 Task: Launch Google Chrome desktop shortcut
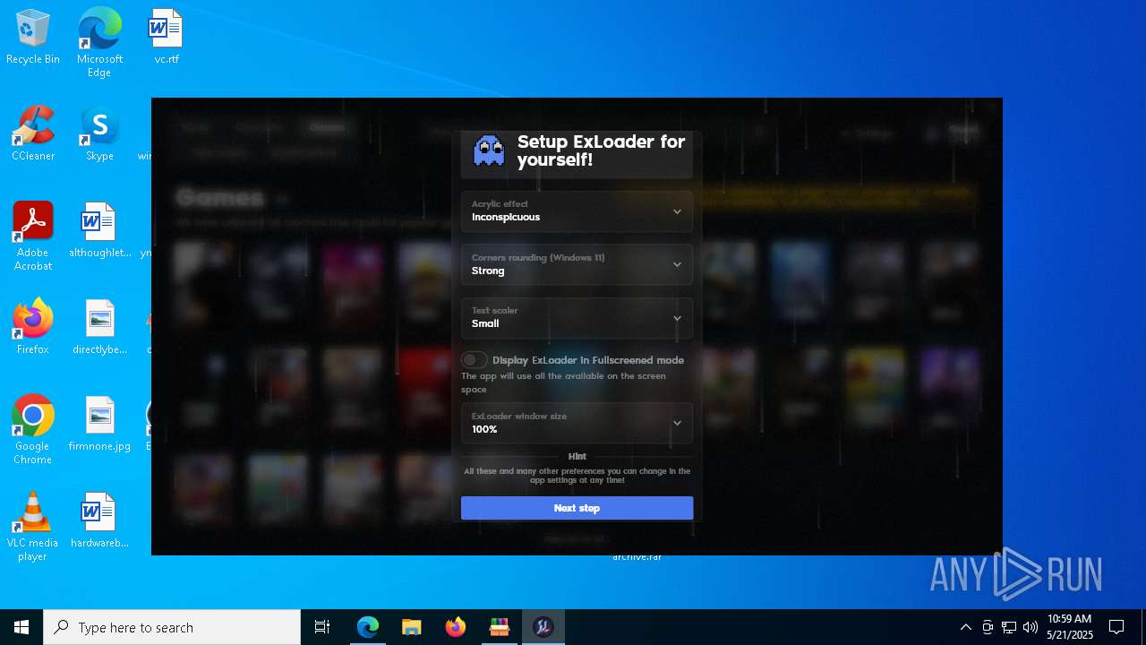pos(33,430)
